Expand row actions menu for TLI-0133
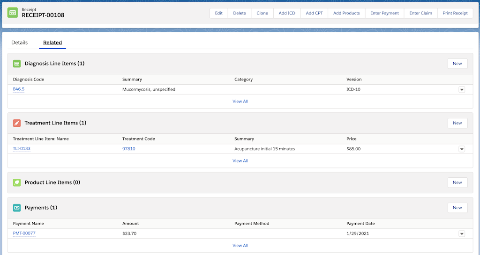 point(461,149)
